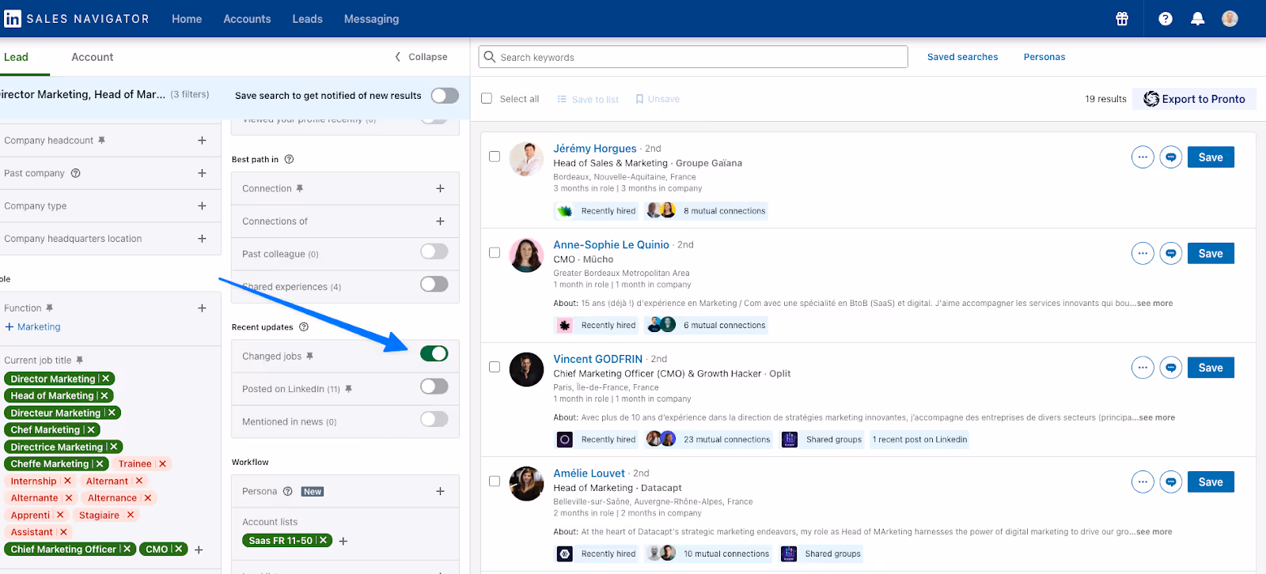Add another current job title
1266x574 pixels.
point(199,549)
